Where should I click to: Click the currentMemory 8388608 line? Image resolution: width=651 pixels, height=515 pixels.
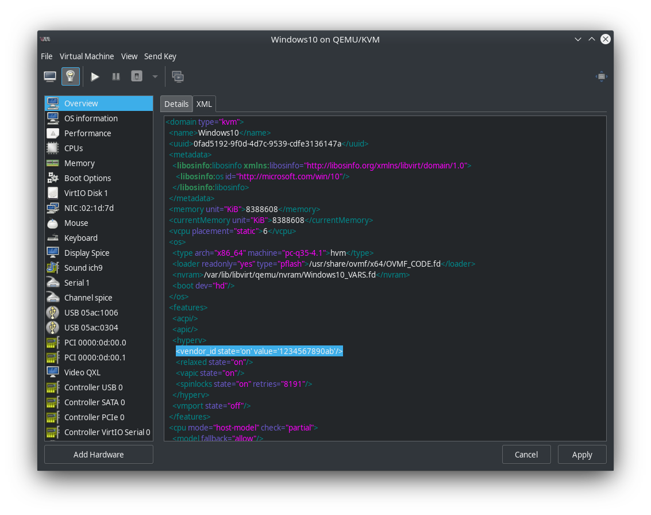coord(271,220)
